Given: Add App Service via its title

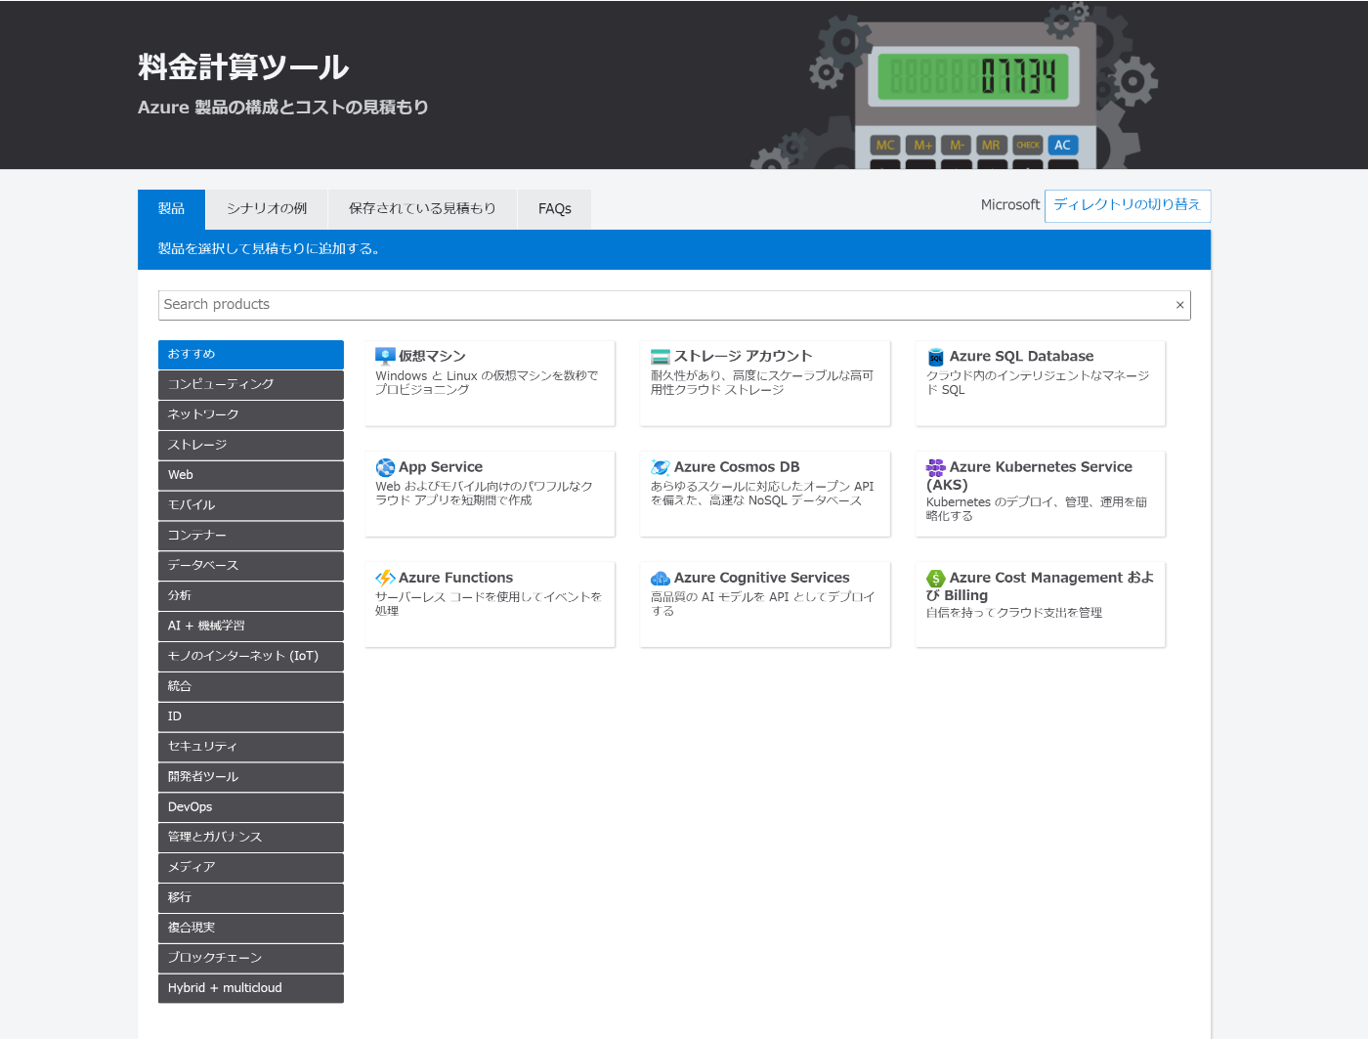Looking at the screenshot, I should 441,467.
